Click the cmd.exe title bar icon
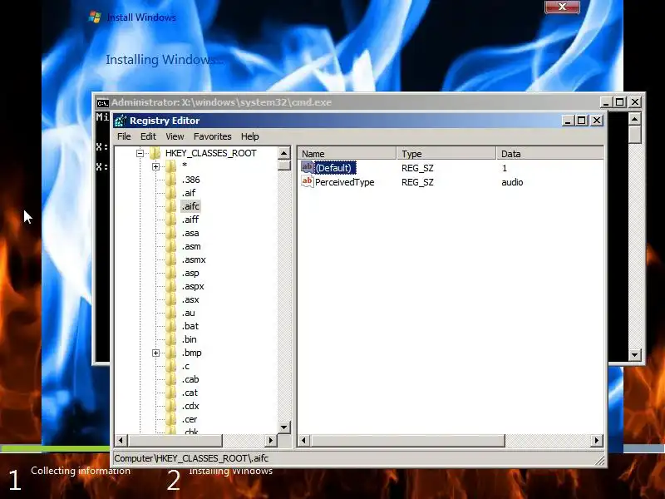 (x=102, y=102)
